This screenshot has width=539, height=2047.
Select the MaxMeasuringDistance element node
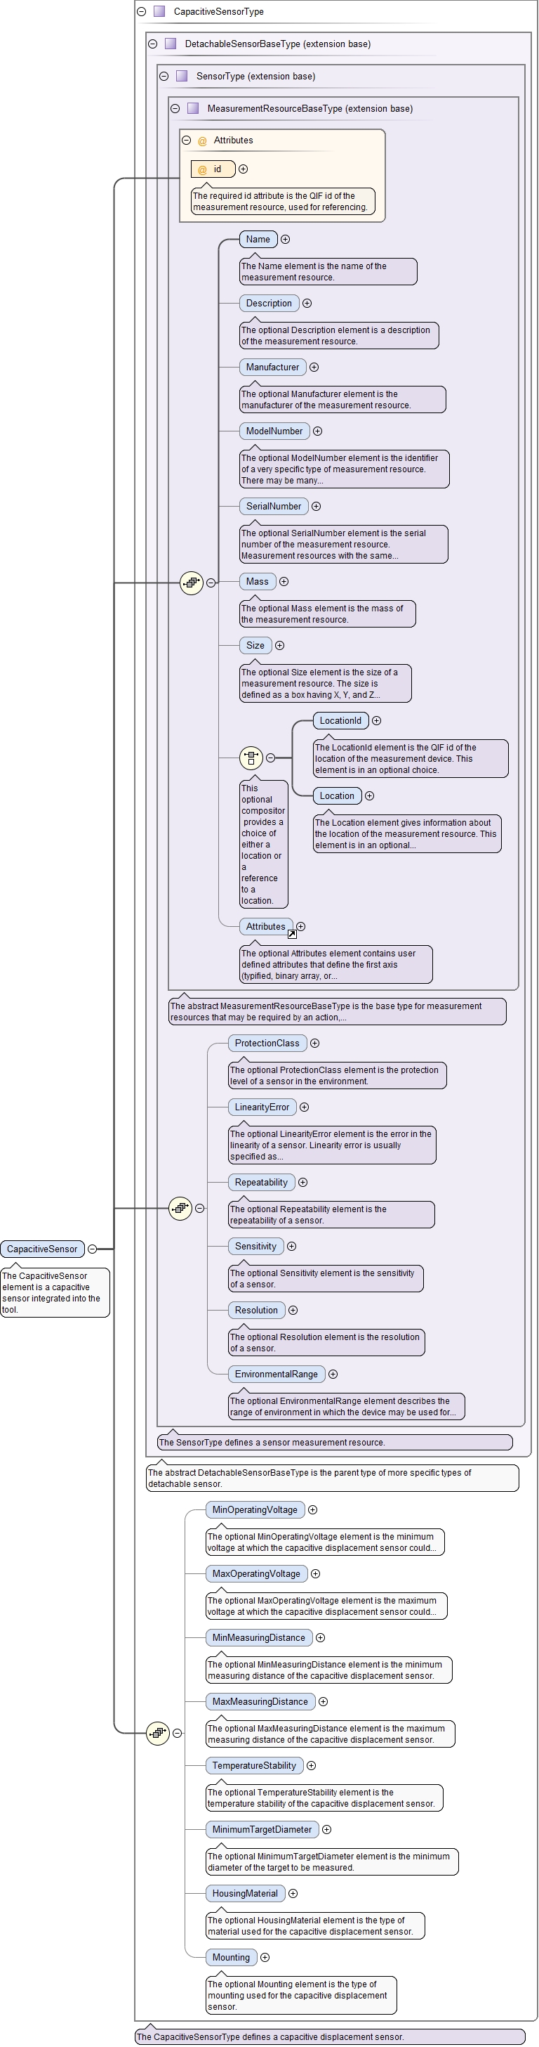(260, 1702)
